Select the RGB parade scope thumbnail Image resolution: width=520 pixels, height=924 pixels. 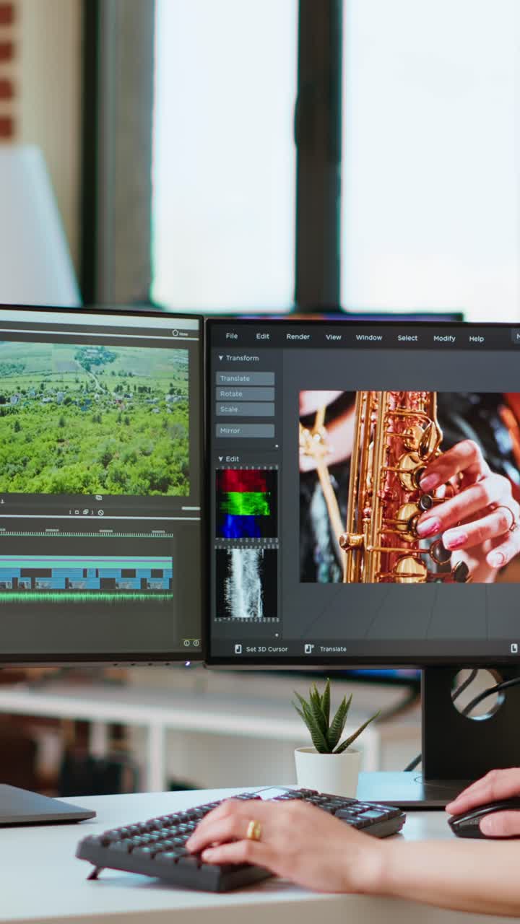(x=246, y=504)
